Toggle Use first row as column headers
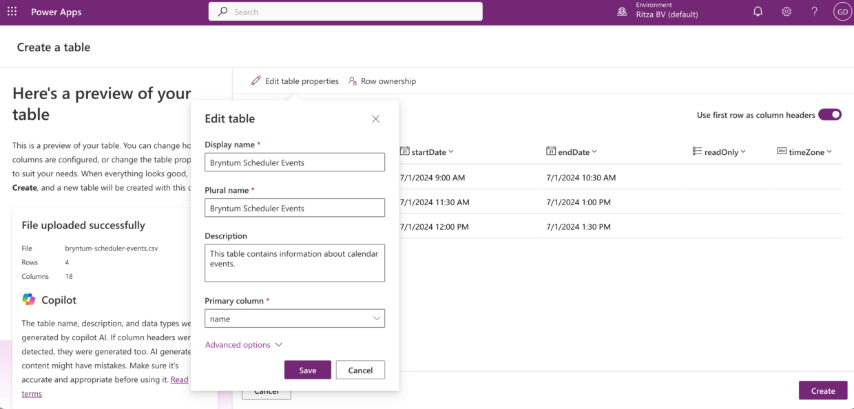Viewport: 854px width, 409px height. coord(831,114)
